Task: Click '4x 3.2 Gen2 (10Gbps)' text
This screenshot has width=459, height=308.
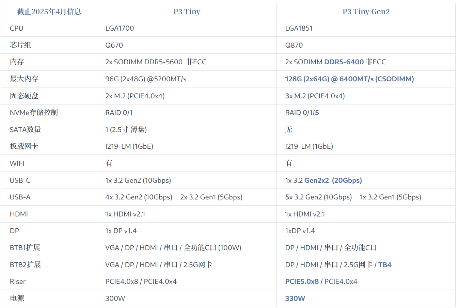Action: (139, 197)
